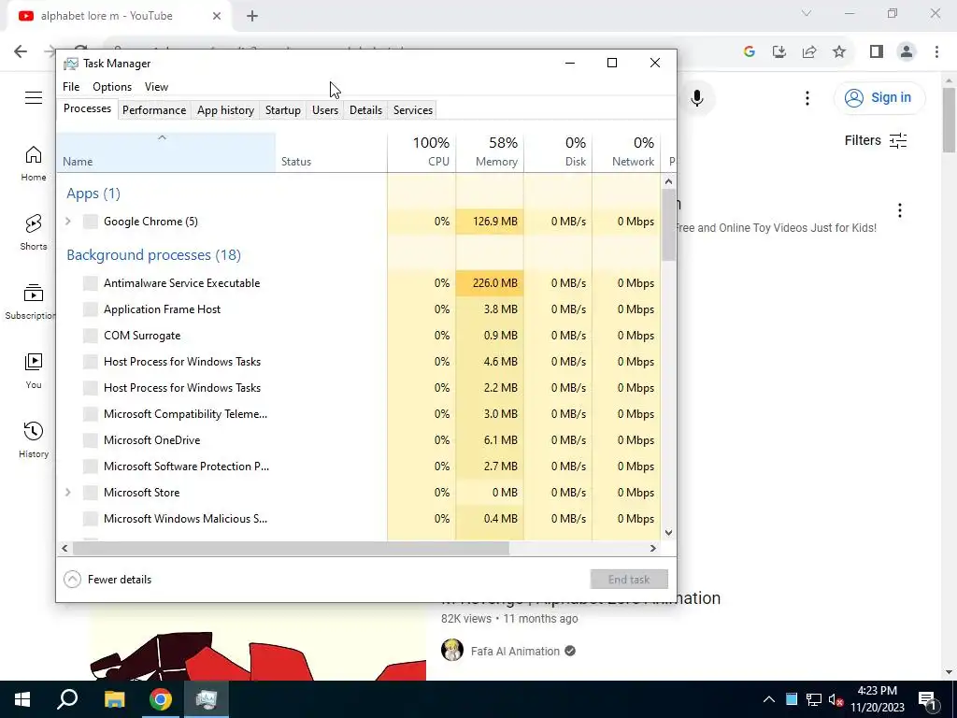Switch to the Startup tab

282,110
